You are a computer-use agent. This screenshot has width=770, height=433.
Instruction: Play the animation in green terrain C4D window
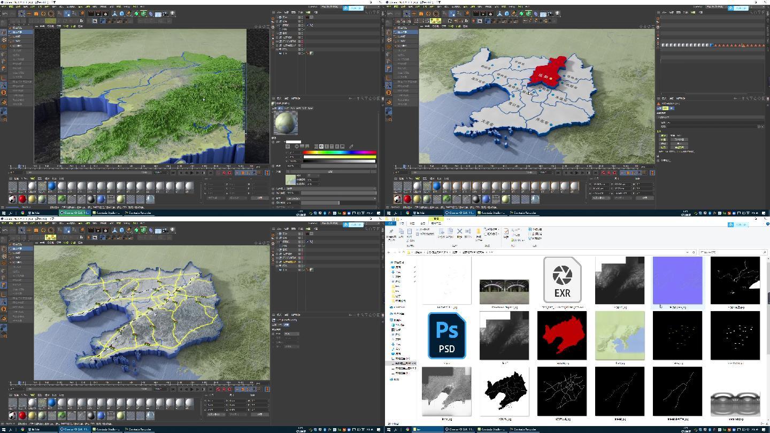click(x=191, y=173)
